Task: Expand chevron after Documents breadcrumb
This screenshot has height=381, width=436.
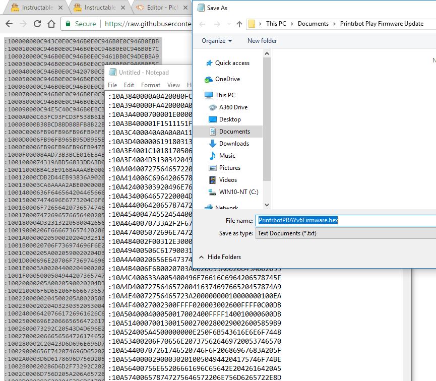Action: 334,24
